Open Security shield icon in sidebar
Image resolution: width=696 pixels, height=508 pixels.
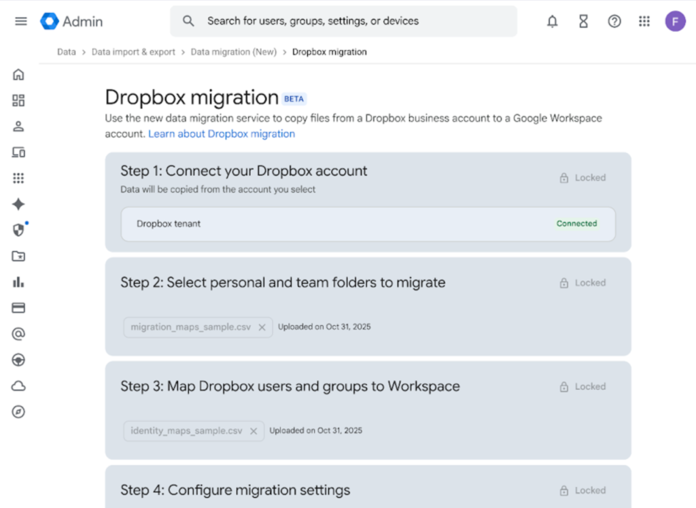[x=18, y=230]
